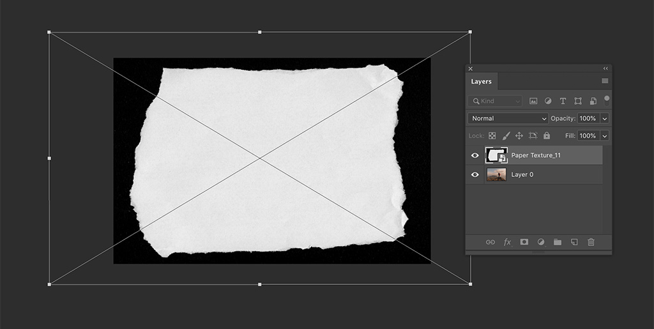This screenshot has width=654, height=329.
Task: Click the top-right transform handle
Action: pos(471,32)
